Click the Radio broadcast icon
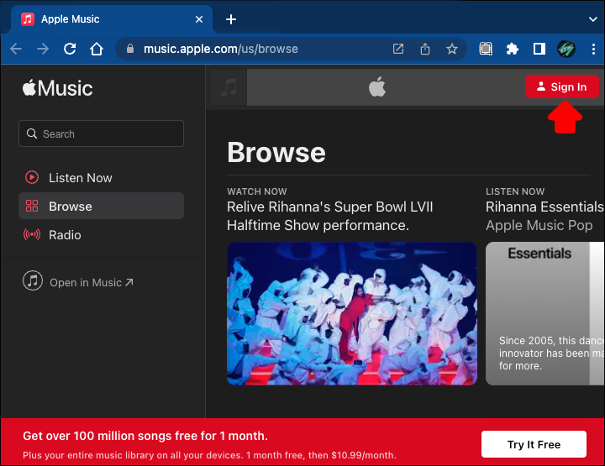Viewport: 605px width, 466px height. (32, 235)
